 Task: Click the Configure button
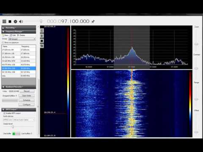tap(27, 105)
